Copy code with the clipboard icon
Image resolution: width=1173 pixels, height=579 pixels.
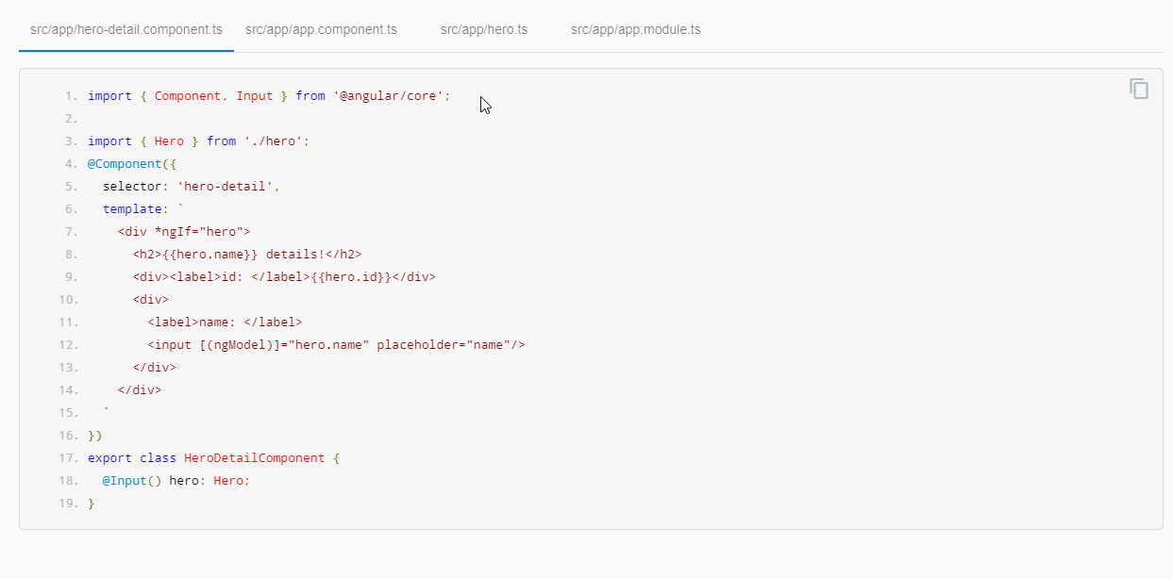point(1139,89)
